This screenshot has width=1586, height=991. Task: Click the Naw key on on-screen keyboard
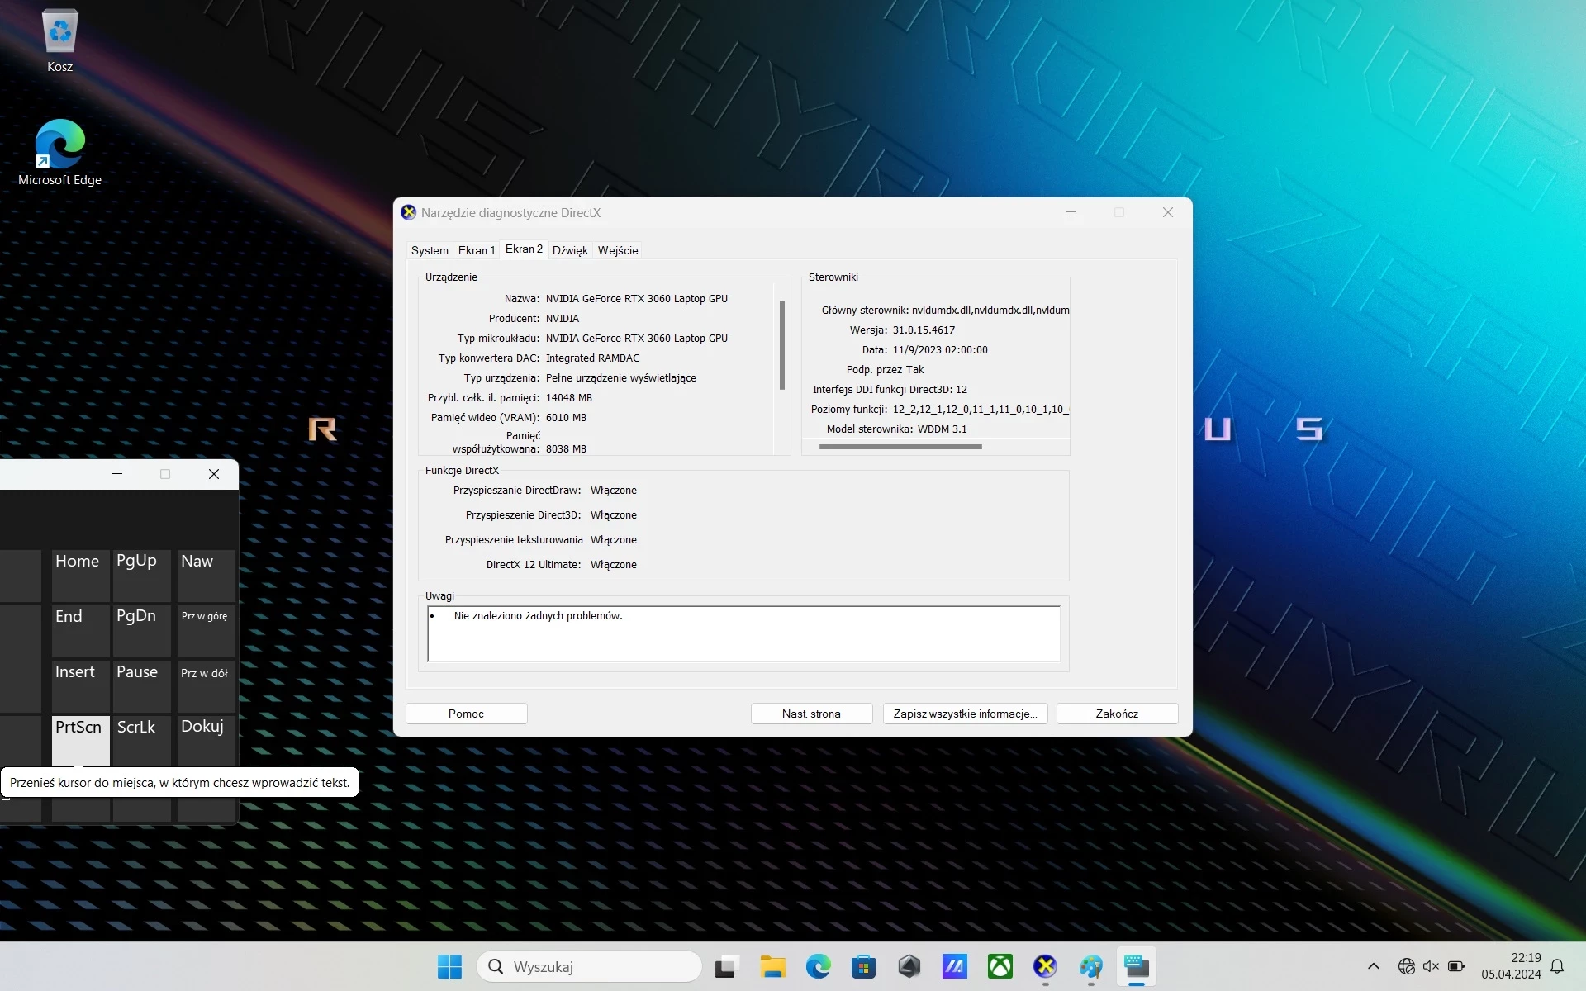click(207, 576)
